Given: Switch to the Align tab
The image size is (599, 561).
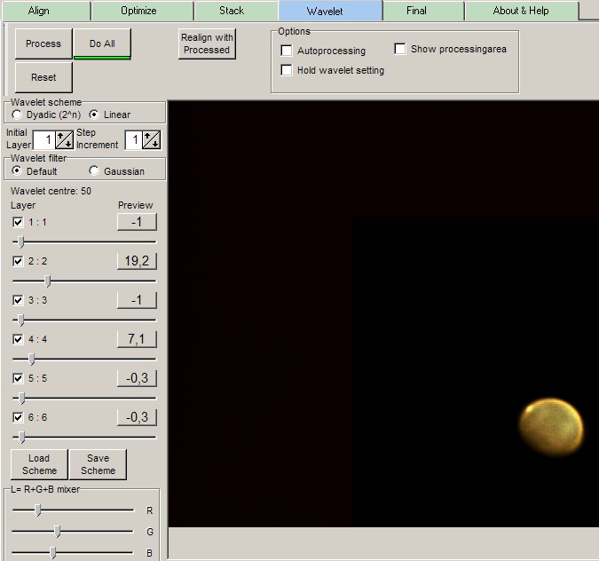Looking at the screenshot, I should [x=39, y=11].
